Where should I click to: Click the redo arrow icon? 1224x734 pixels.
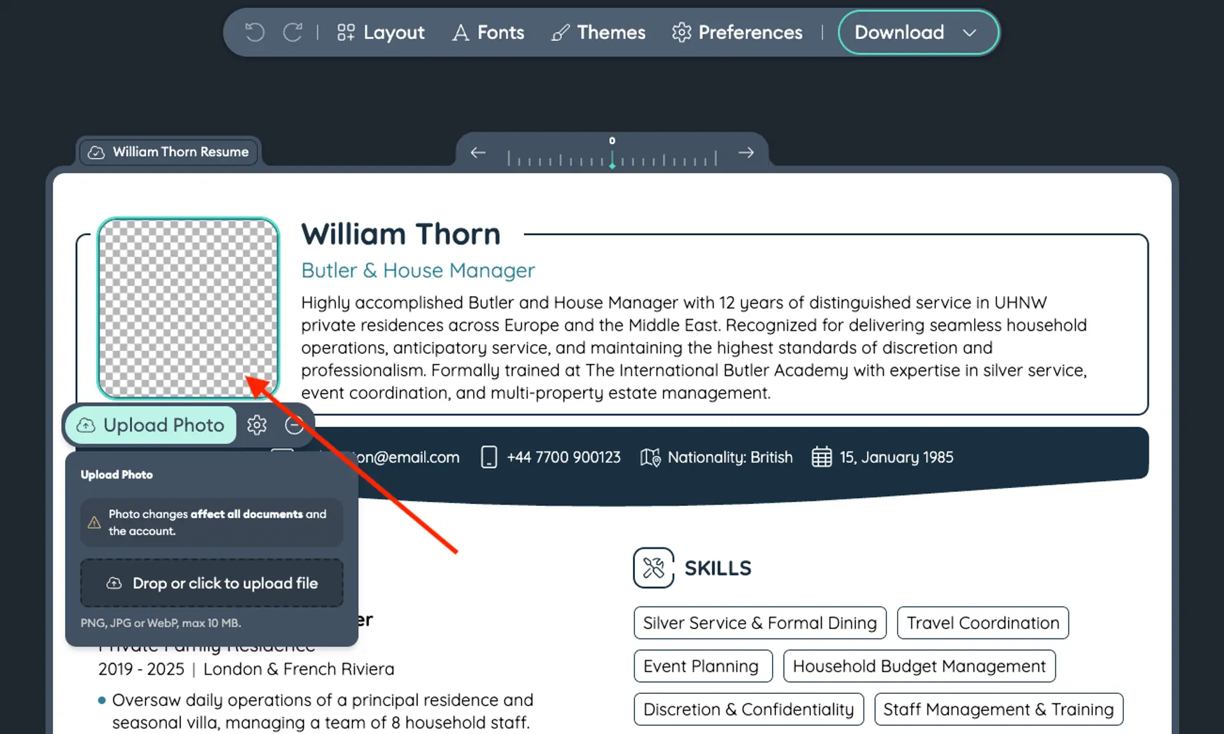[x=293, y=32]
